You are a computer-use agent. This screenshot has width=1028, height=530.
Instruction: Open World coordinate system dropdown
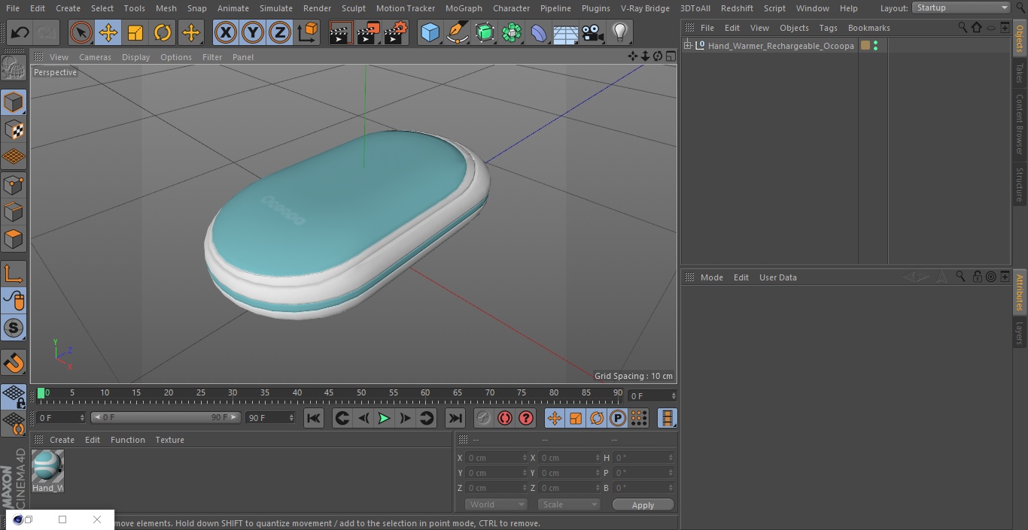pyautogui.click(x=496, y=504)
